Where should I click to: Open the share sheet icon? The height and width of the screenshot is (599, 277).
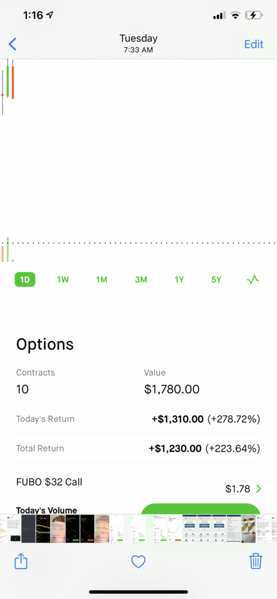(x=21, y=561)
